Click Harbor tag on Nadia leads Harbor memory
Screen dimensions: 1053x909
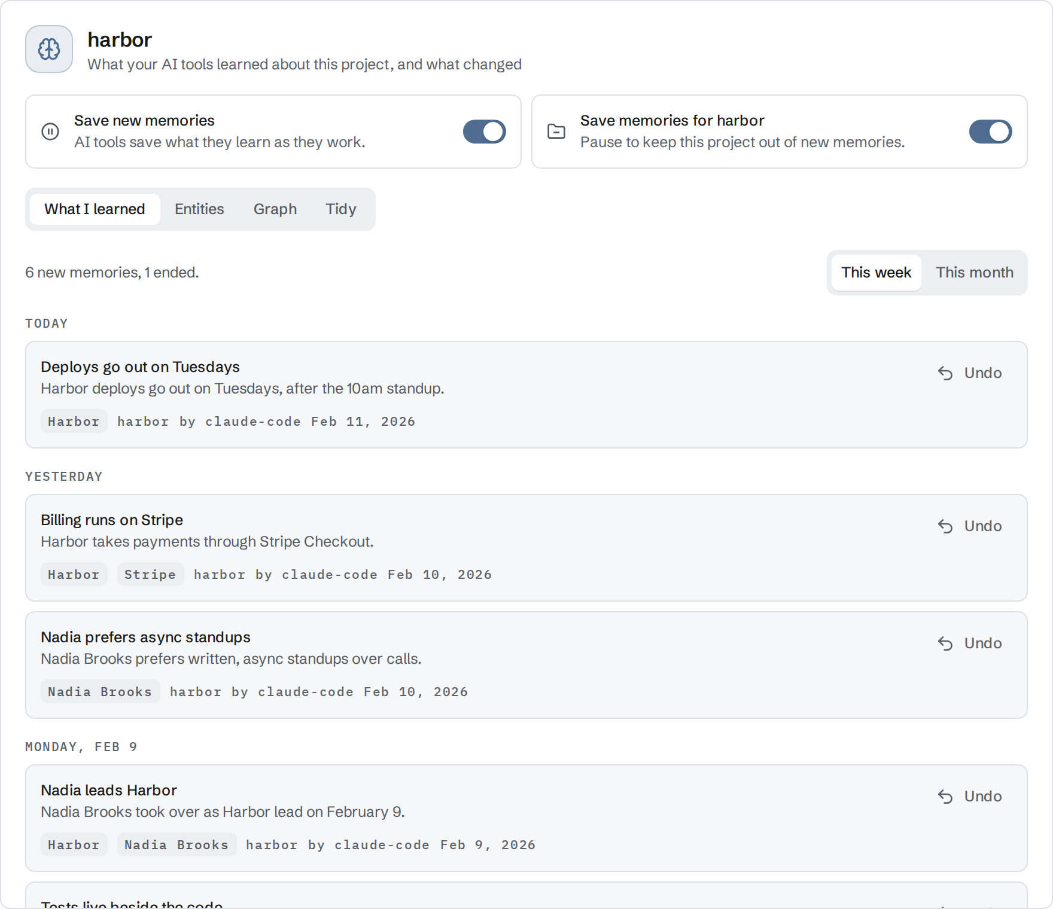[74, 844]
